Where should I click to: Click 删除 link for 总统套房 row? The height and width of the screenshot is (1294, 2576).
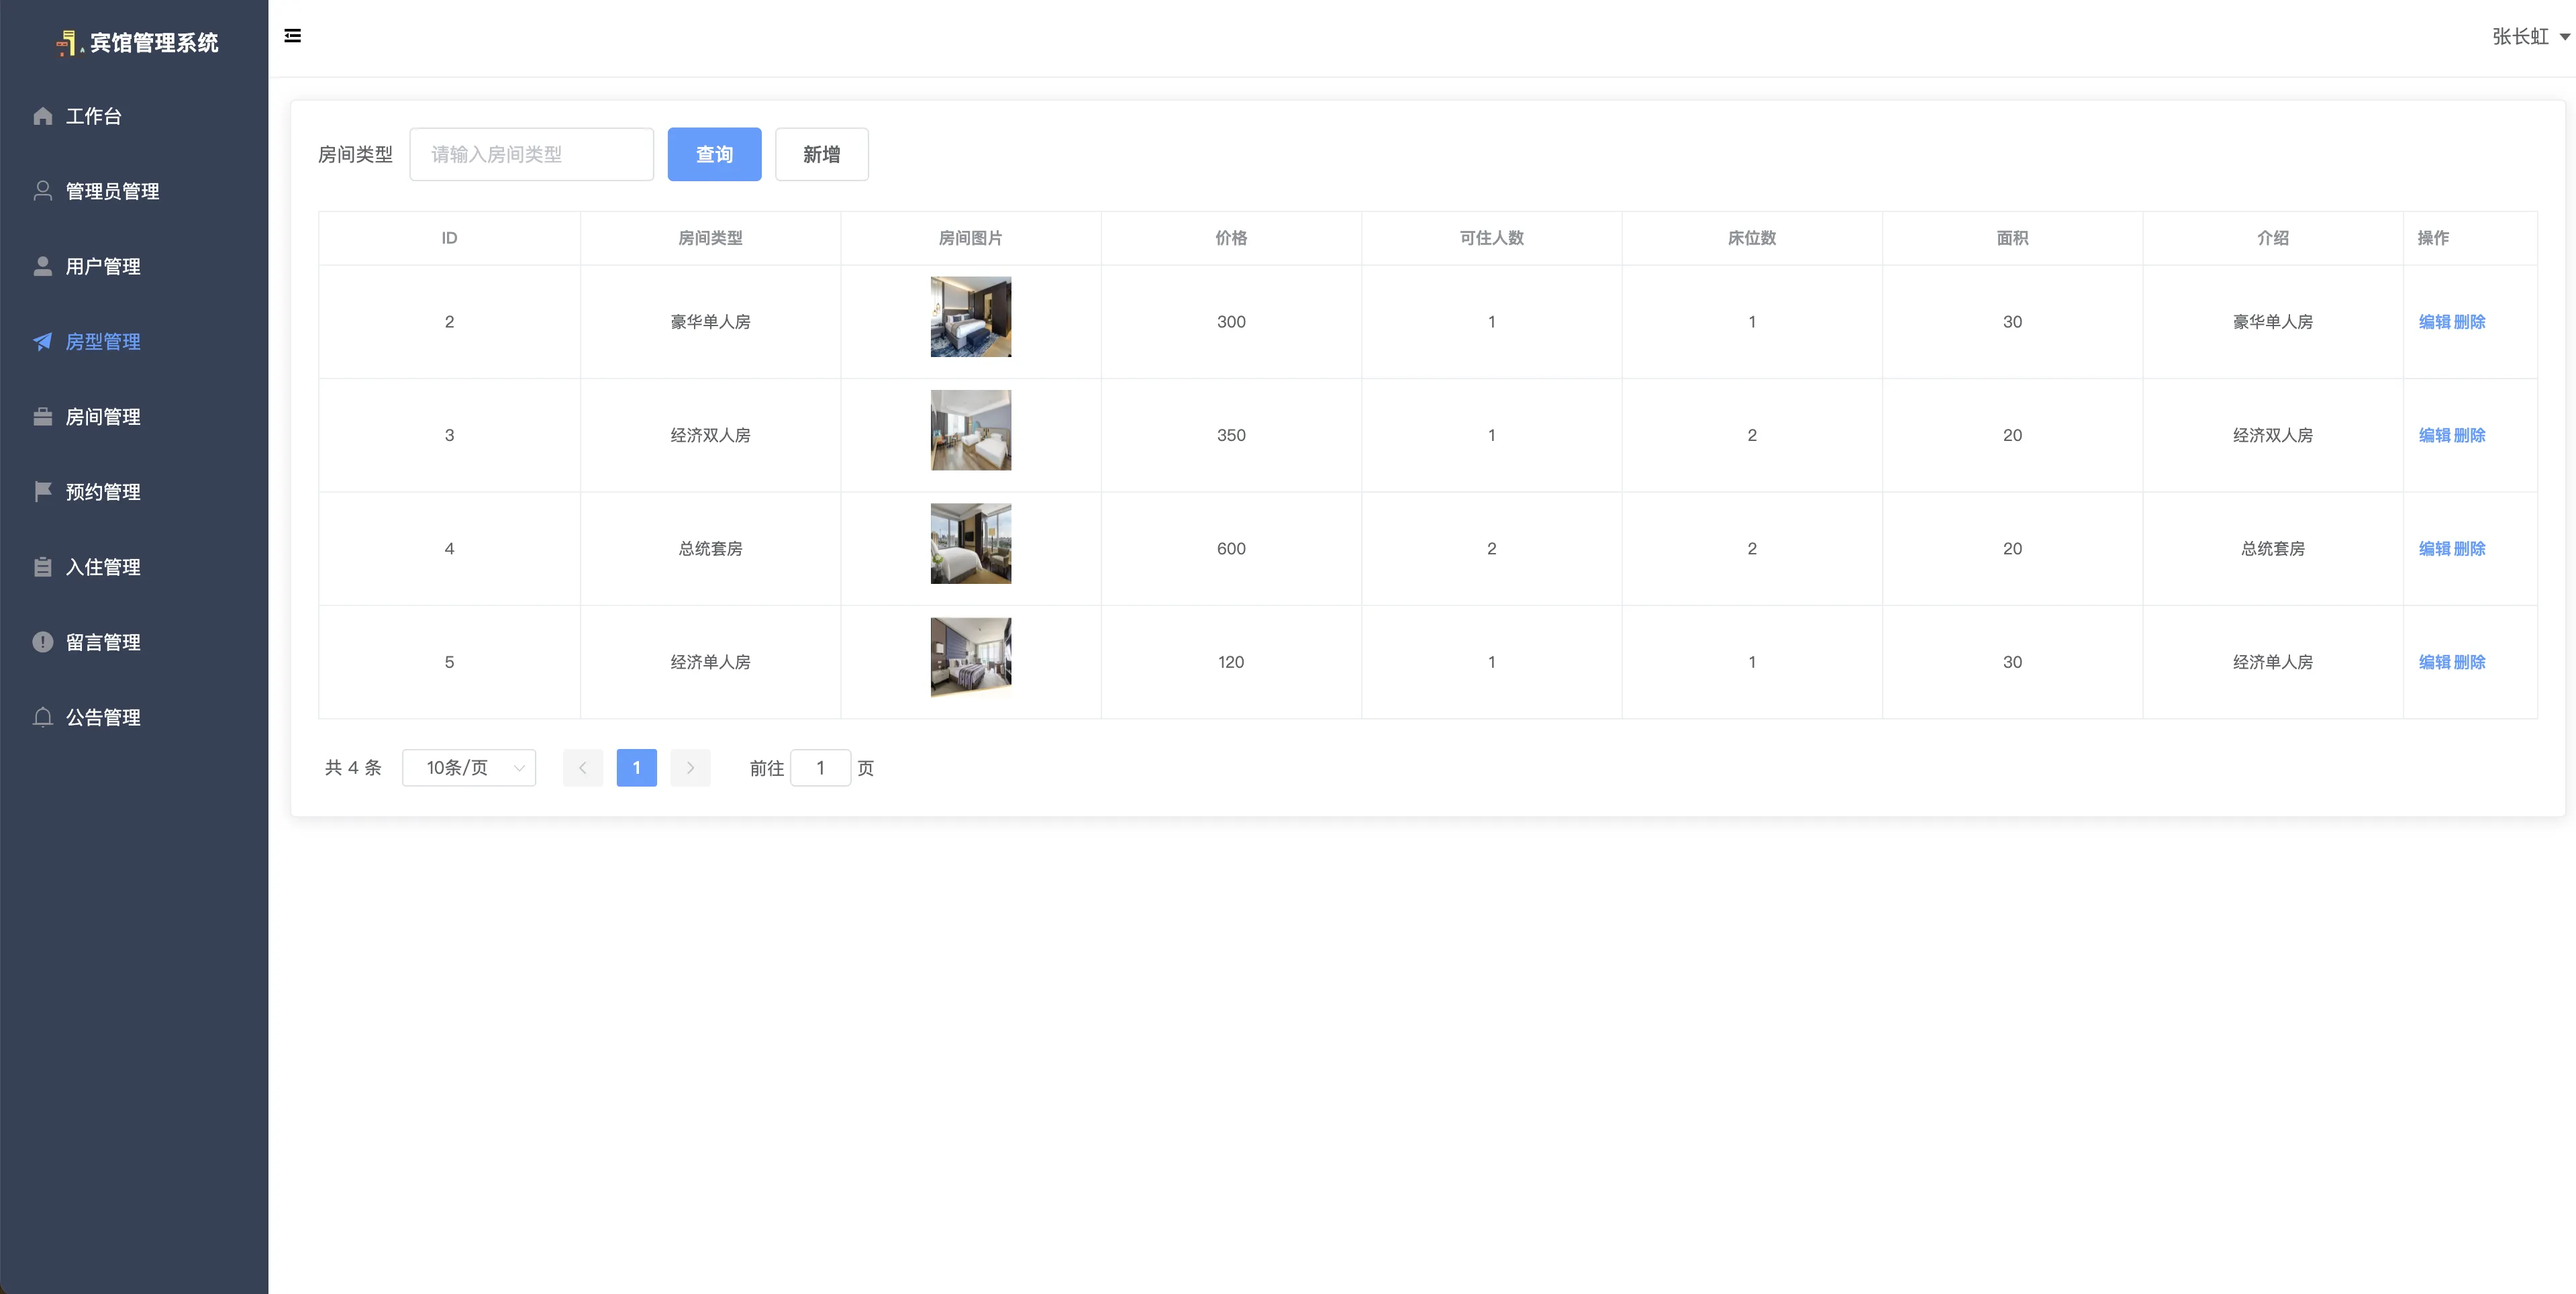click(x=2469, y=549)
